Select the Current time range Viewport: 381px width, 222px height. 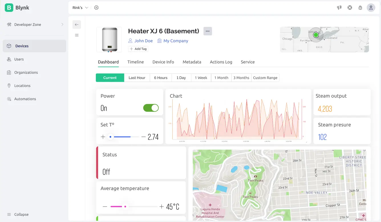pyautogui.click(x=110, y=78)
